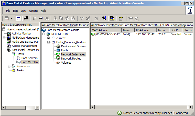The image size is (195, 116).
Task: Click the Media and Device Management icon
Action: [9, 41]
